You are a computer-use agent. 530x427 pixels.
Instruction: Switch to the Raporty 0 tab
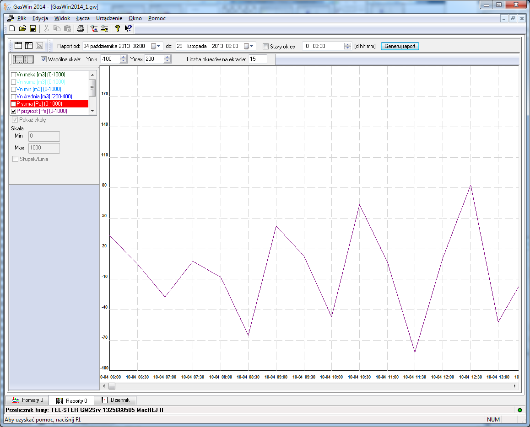[x=71, y=400]
